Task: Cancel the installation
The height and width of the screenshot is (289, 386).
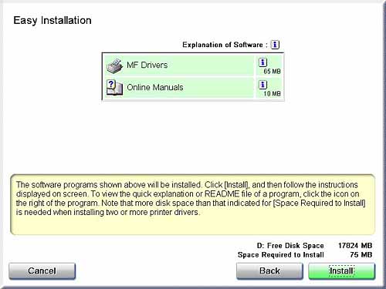Action: coord(42,271)
